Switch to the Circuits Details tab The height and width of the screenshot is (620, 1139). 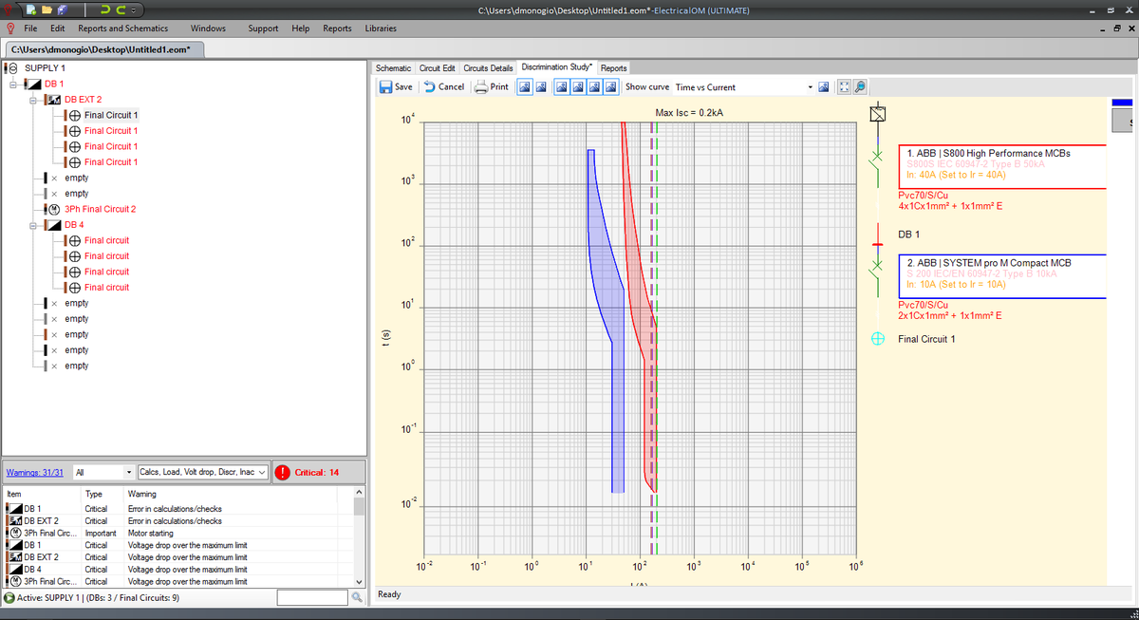point(489,68)
